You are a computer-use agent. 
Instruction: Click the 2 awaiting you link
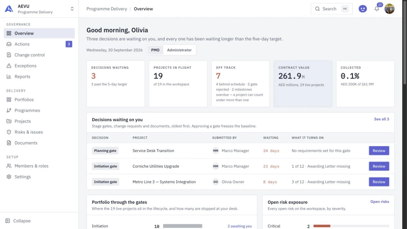pos(240,226)
